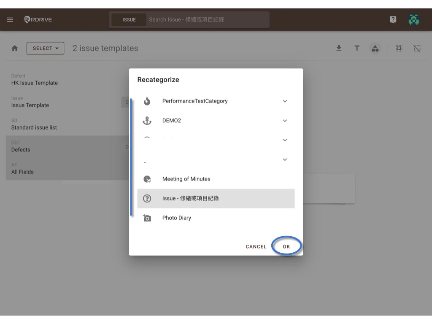This screenshot has height=324, width=432.
Task: Click the recategorize shapes icon
Action: click(375, 49)
